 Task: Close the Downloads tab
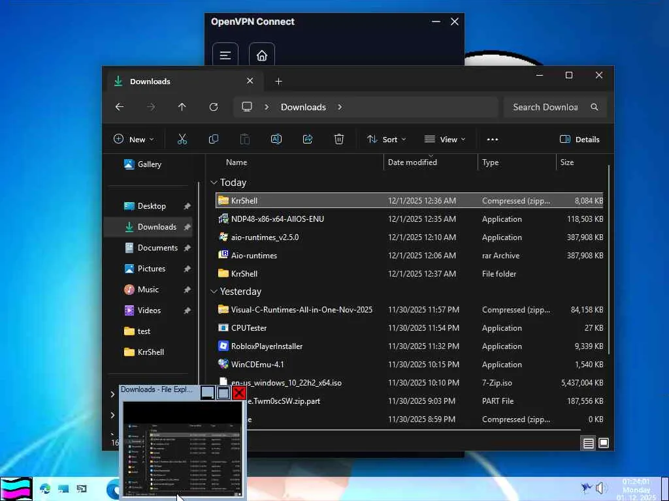pos(250,81)
